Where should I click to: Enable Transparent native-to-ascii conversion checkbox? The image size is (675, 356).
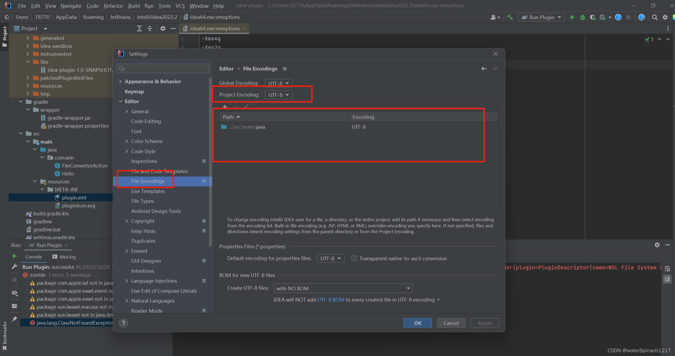[x=354, y=258]
